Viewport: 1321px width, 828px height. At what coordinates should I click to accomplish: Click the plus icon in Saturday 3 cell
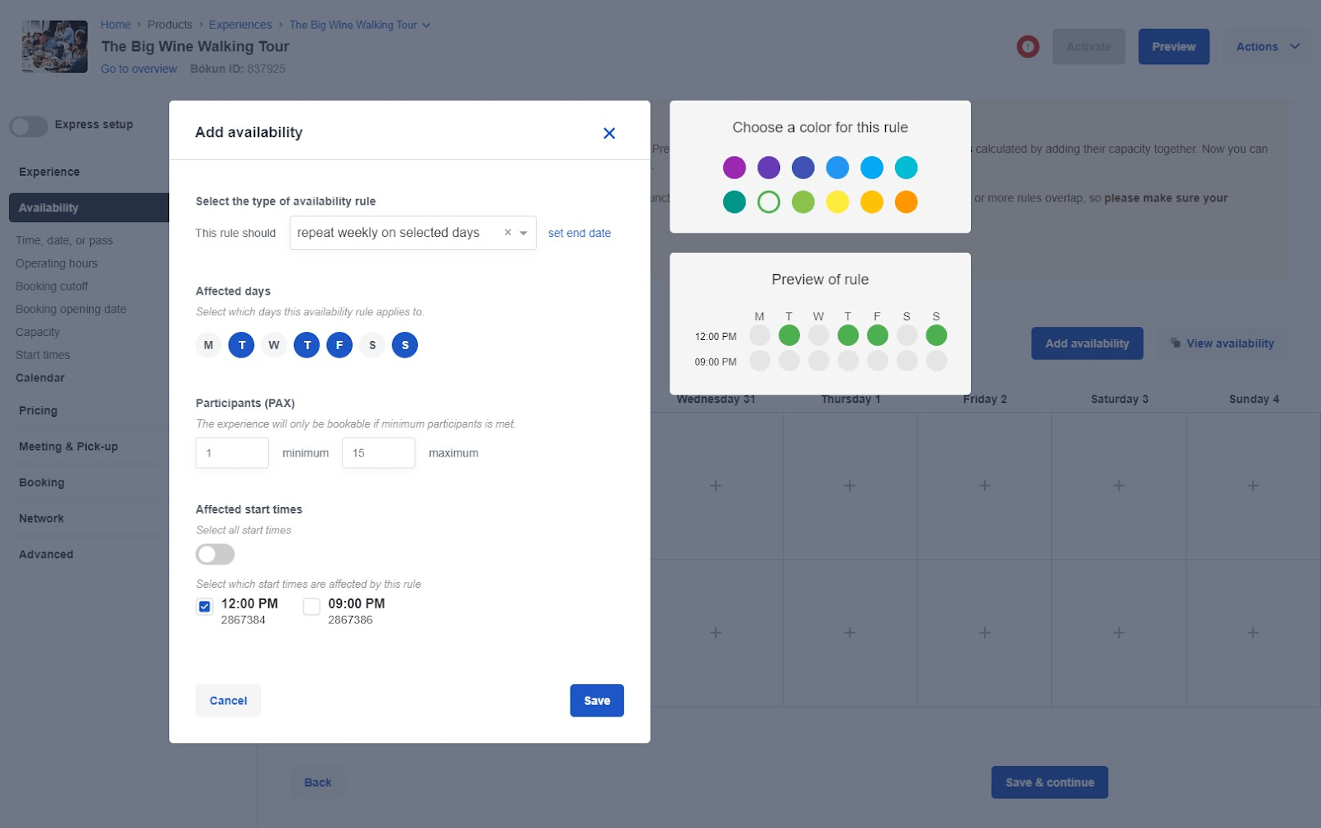tap(1118, 485)
